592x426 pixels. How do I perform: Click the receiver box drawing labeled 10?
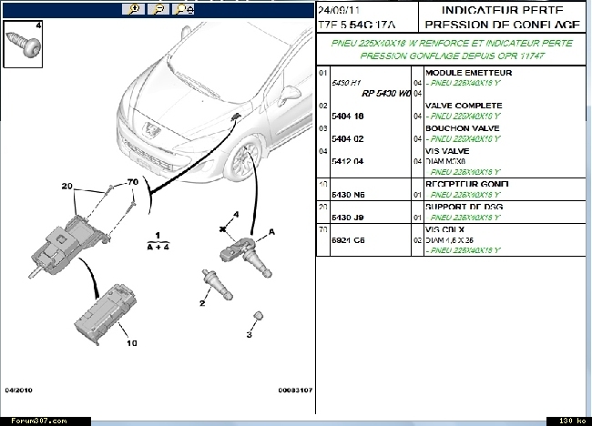[x=106, y=314]
